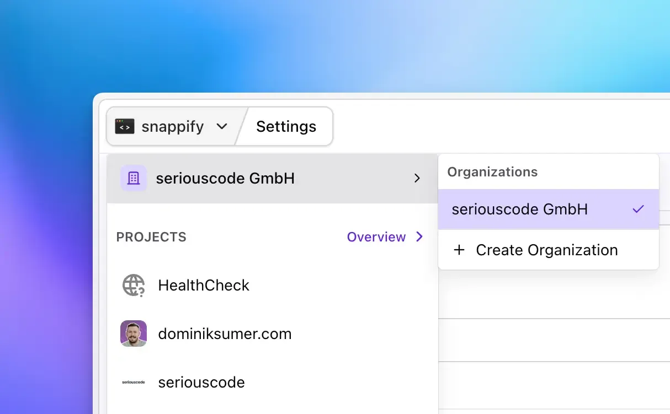
Task: Click the snappify code logo icon
Action: pyautogui.click(x=125, y=126)
